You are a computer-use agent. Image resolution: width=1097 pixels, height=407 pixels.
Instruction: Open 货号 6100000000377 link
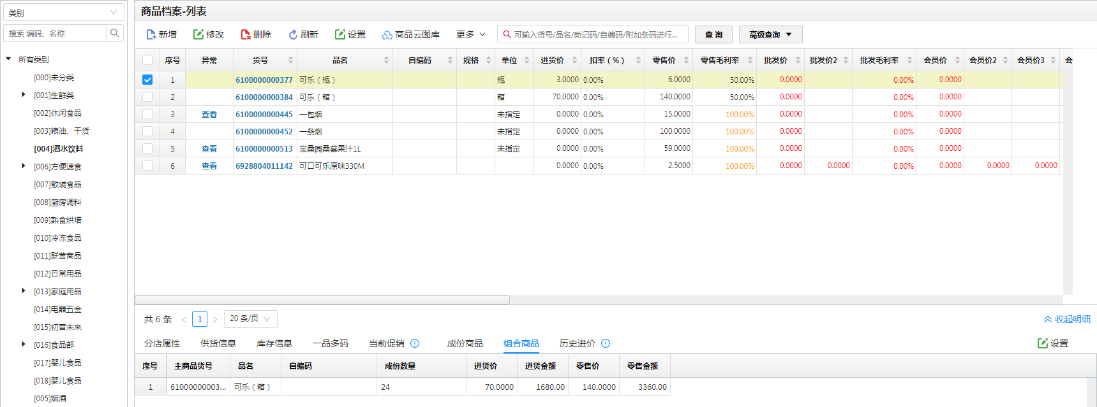click(x=264, y=80)
